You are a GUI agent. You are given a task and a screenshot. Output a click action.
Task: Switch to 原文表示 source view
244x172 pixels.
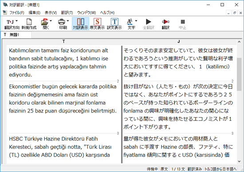pyautogui.click(x=98, y=24)
